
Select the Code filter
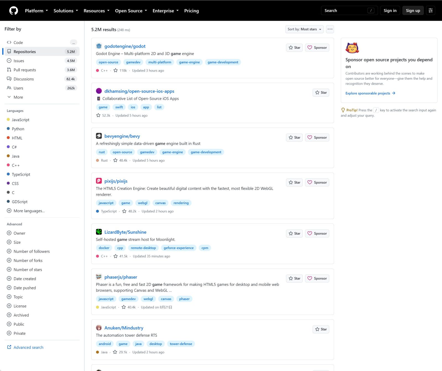[42, 43]
